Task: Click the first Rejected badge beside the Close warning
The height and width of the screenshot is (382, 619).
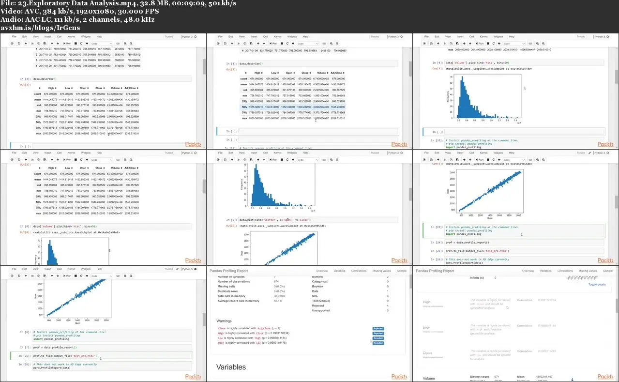Action: click(x=378, y=329)
